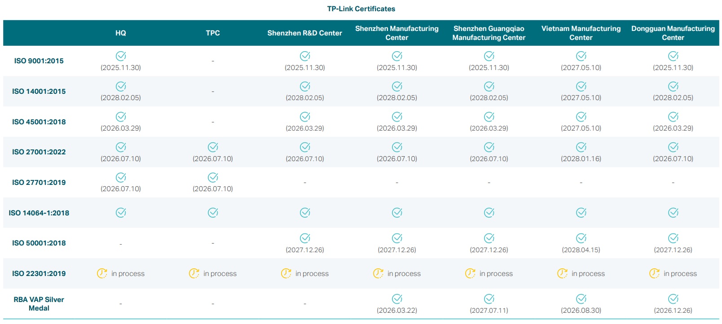722x324 pixels.
Task: Click Shenzhen R&D Center ISO 14064-1:2018 checkmark
Action: pyautogui.click(x=305, y=213)
